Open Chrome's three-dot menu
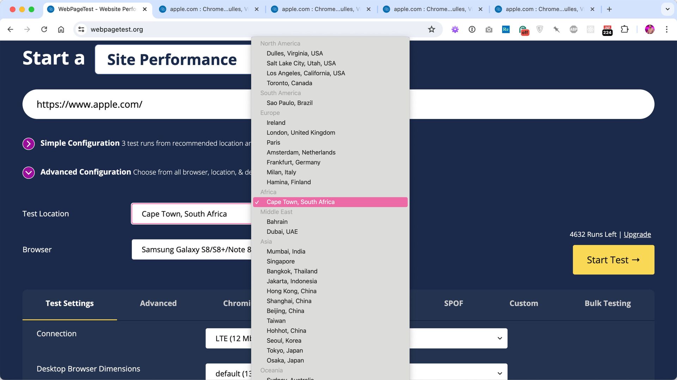 pyautogui.click(x=667, y=30)
